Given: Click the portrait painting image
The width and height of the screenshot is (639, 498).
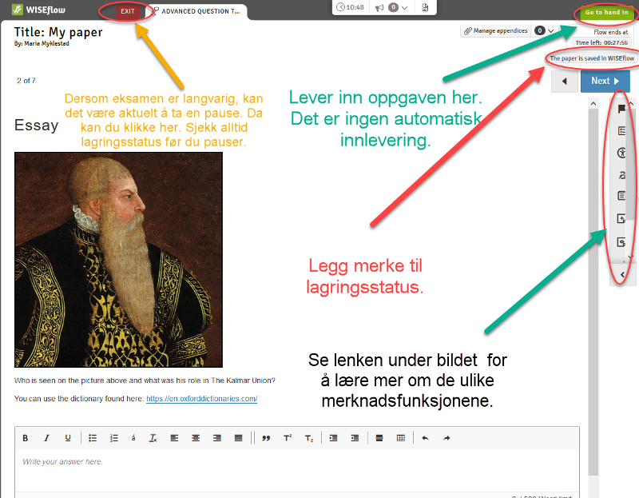Looking at the screenshot, I should (x=118, y=260).
